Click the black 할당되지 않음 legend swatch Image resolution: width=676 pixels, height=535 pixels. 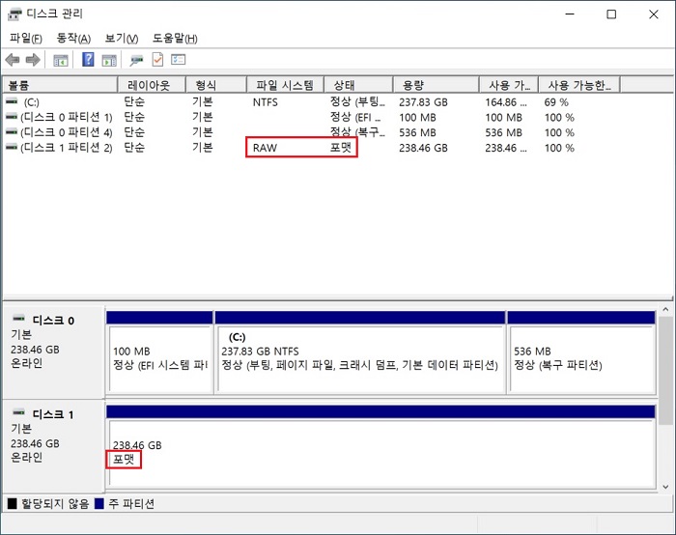click(13, 503)
